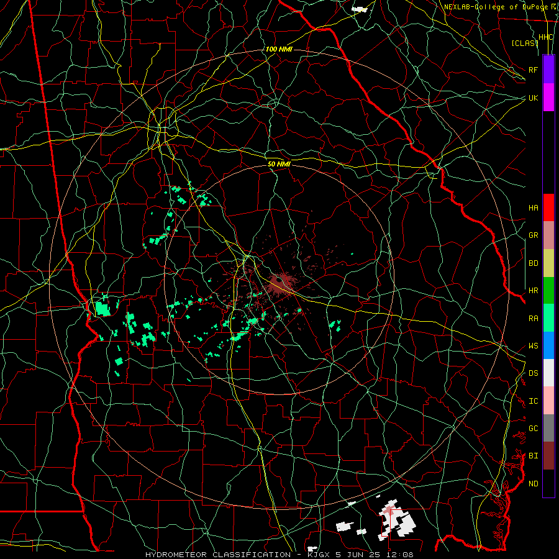Select the yellow BD legend swatch
Viewport: 559px width, 559px height.
click(548, 263)
